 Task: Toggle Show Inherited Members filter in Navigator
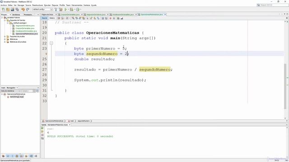coord(3,156)
